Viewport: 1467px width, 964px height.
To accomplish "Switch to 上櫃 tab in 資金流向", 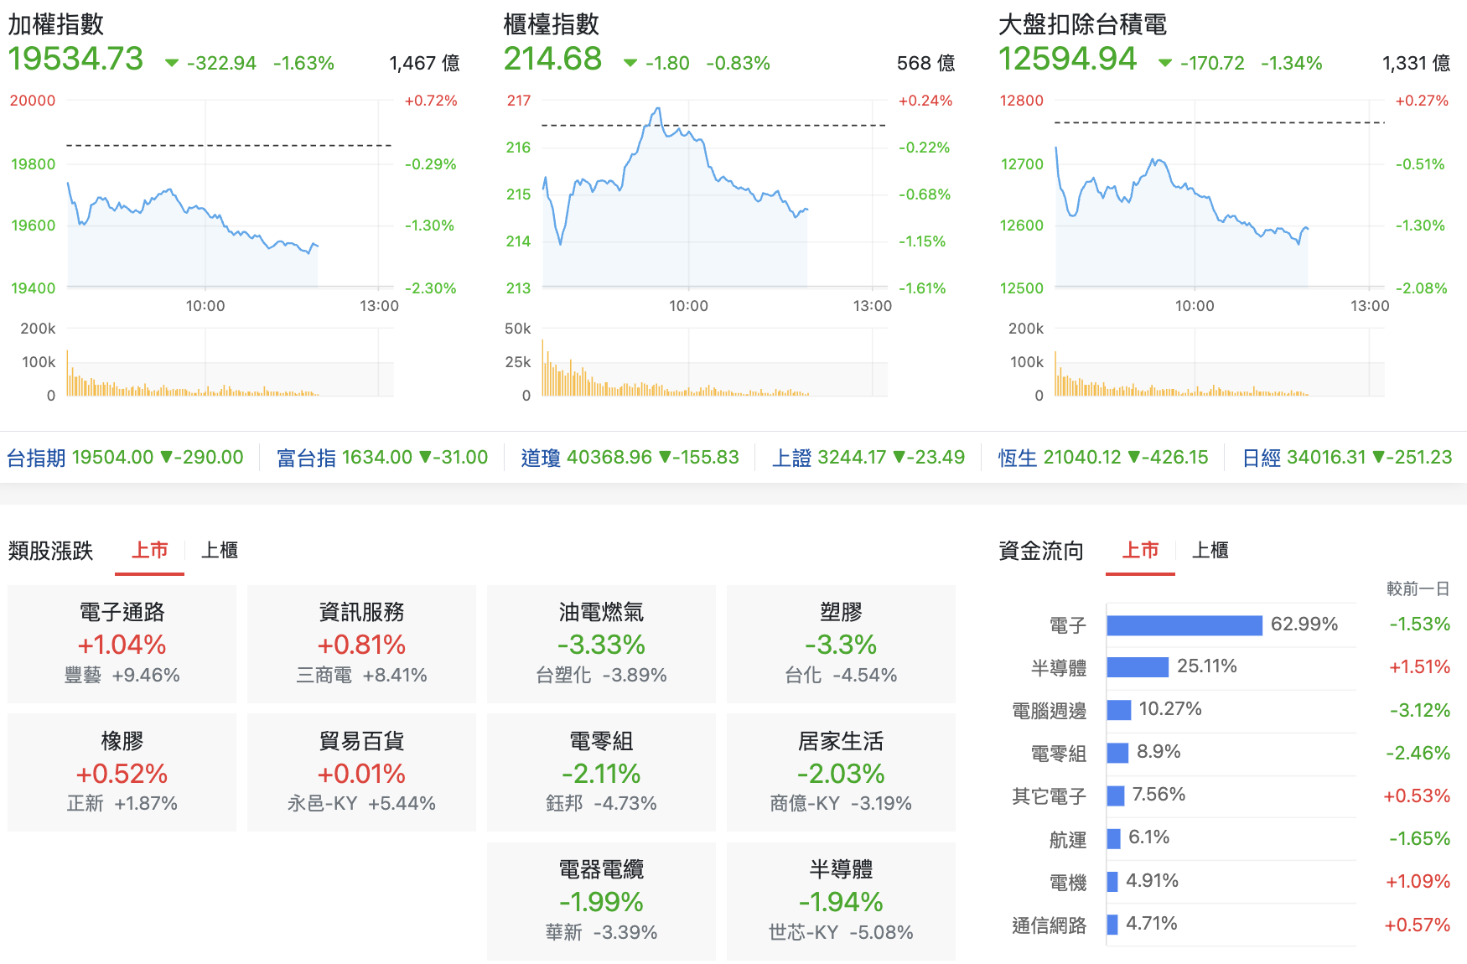I will click(x=1210, y=550).
